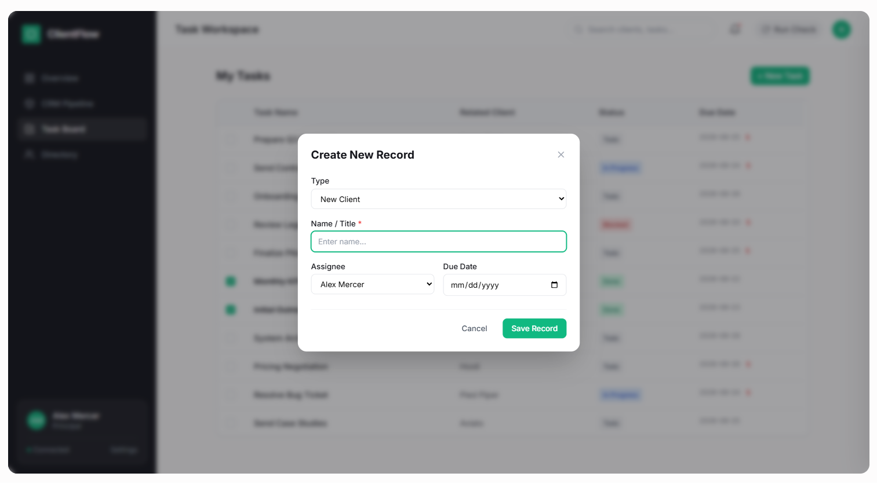Close the Create New Record dialog
The image size is (877, 484).
561,155
